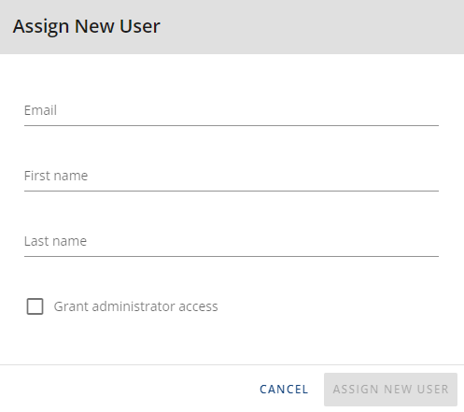Place the cursor on the Email underline field
Screen dimensions: 464x412
pos(232,110)
